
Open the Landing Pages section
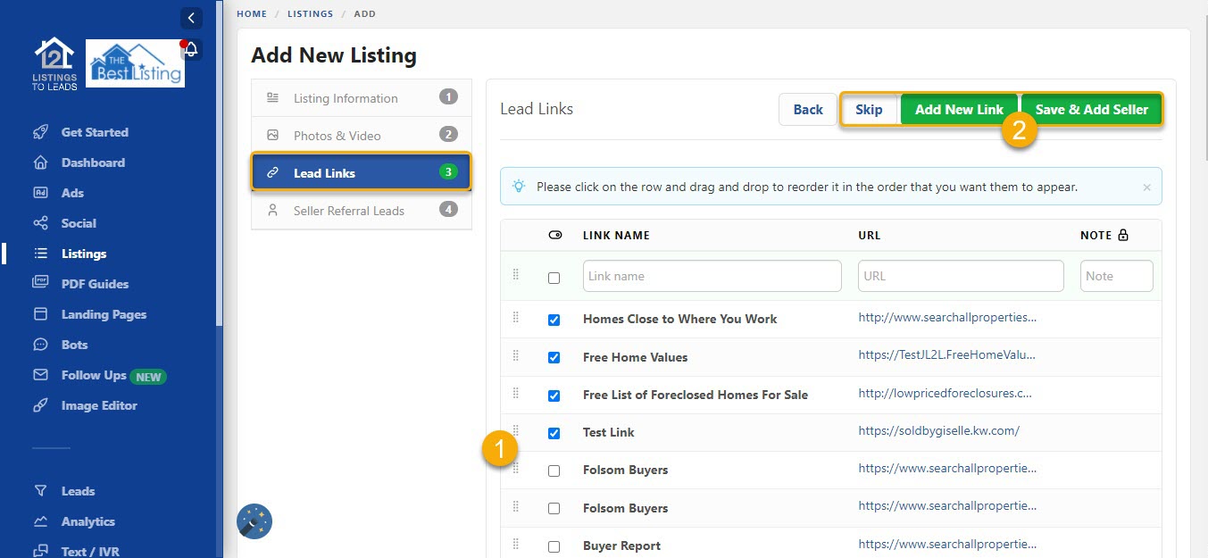coord(104,313)
